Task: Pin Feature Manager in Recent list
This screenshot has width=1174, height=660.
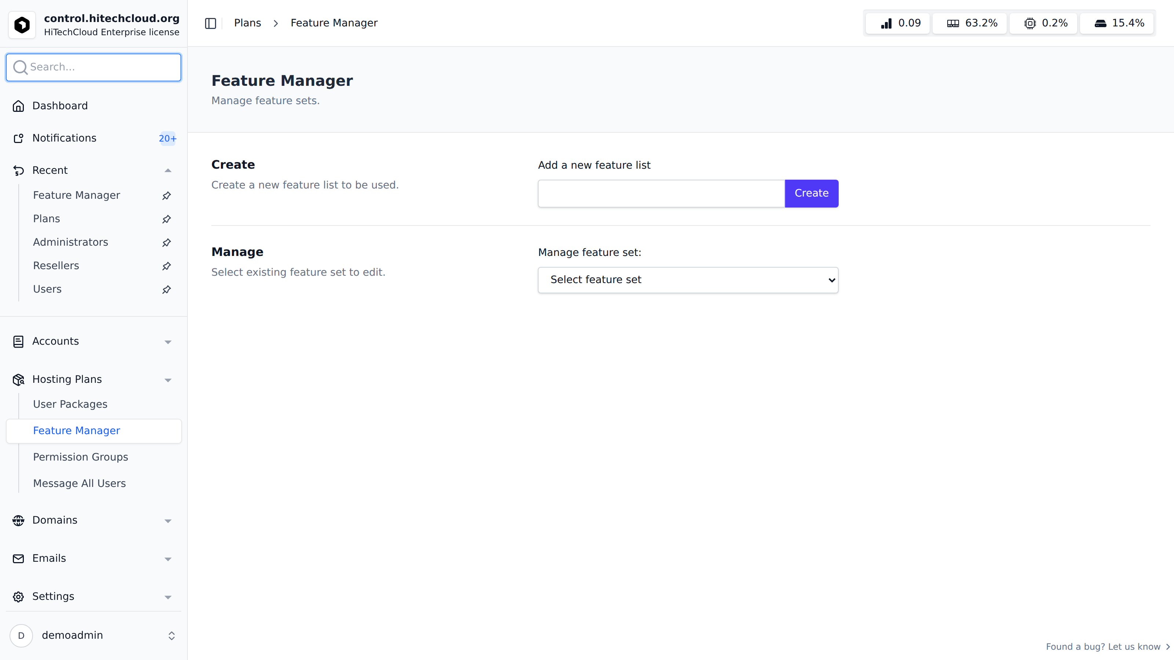Action: 167,195
